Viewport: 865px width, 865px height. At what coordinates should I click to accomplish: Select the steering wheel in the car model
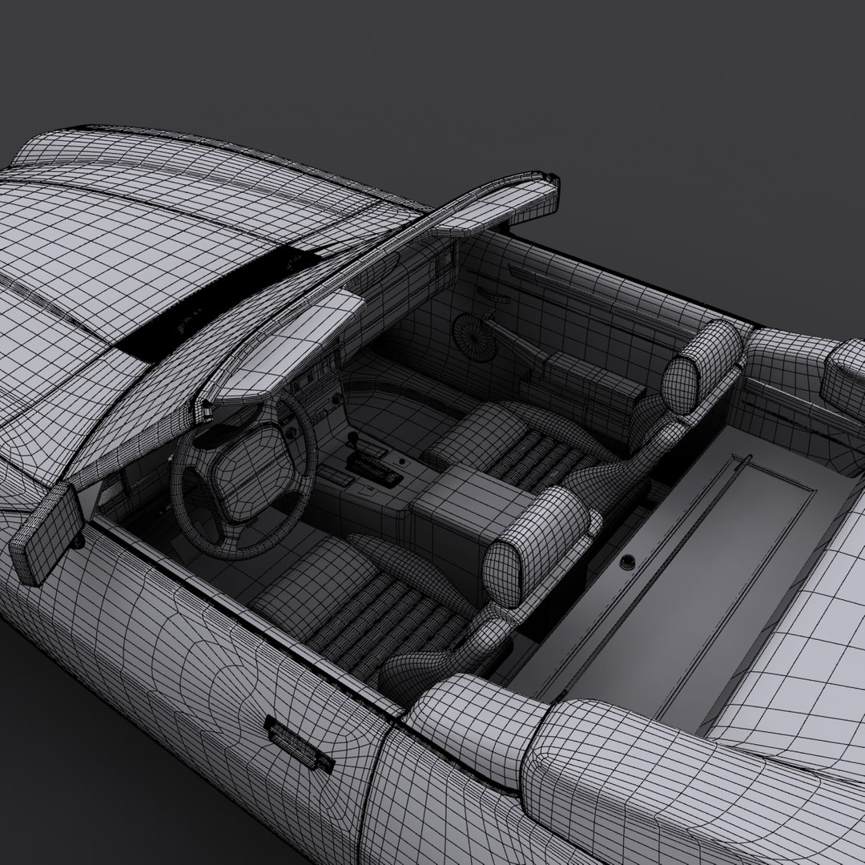243,474
